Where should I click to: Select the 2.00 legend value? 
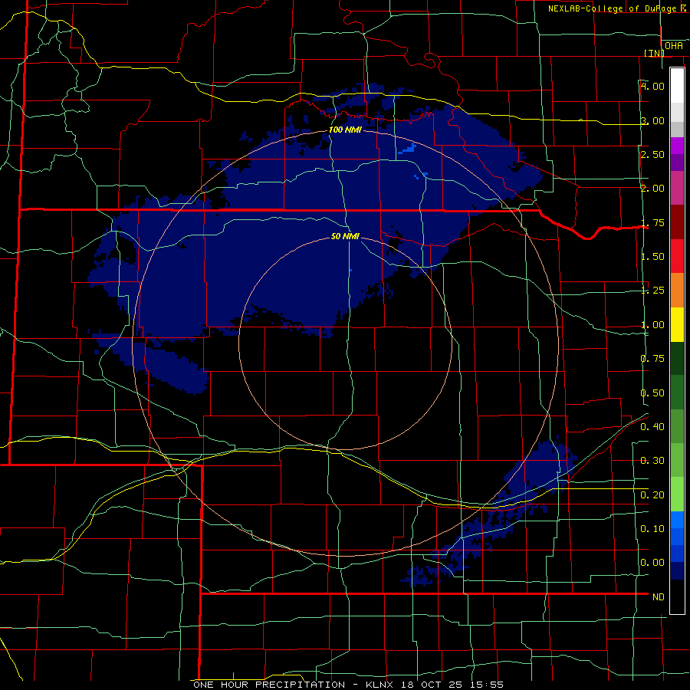point(652,189)
